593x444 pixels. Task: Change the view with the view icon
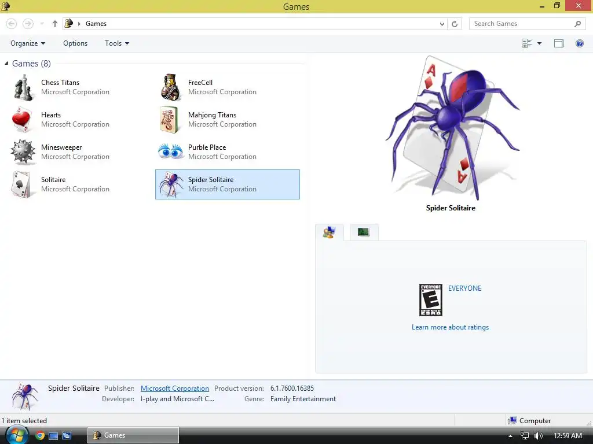(527, 43)
